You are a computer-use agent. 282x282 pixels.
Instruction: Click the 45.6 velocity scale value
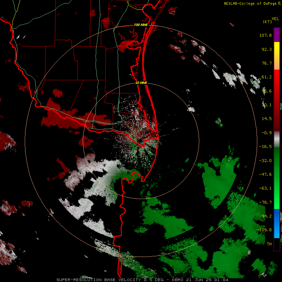tap(267, 91)
